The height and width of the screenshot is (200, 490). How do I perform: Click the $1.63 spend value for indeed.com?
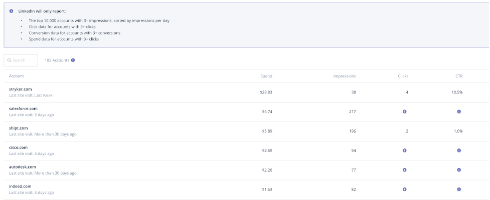[267, 189]
